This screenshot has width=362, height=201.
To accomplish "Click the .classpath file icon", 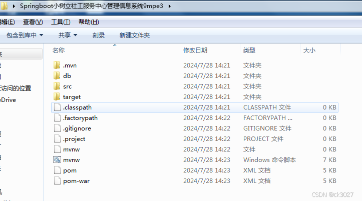I will click(x=57, y=107).
